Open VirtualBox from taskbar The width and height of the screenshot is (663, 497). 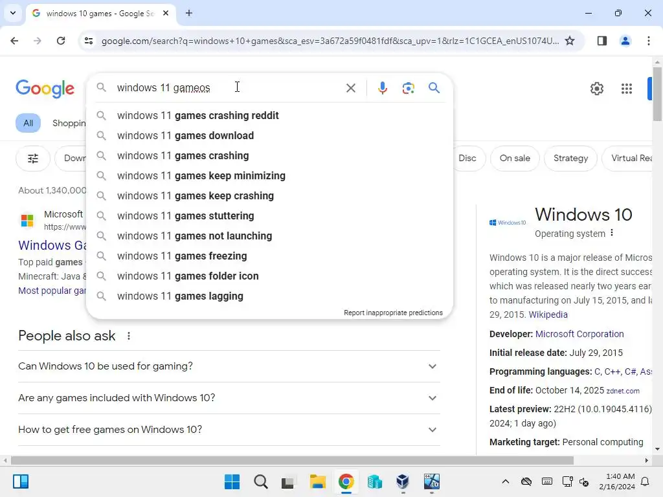pos(403,481)
